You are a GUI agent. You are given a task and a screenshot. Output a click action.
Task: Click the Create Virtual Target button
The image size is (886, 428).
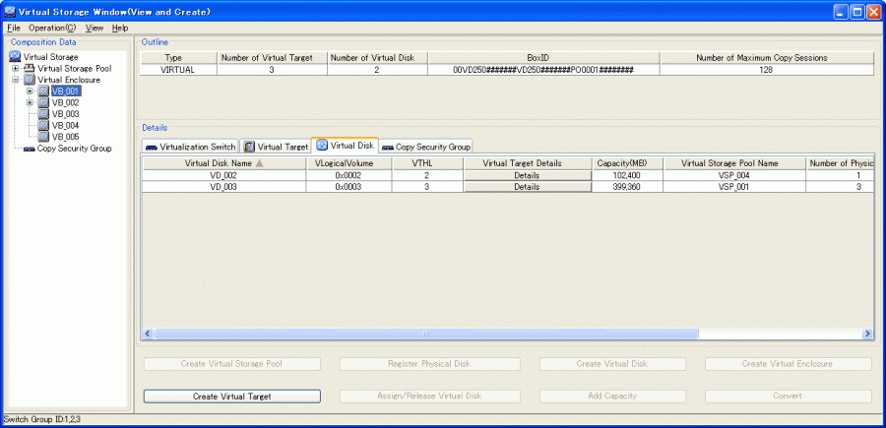[x=232, y=397]
